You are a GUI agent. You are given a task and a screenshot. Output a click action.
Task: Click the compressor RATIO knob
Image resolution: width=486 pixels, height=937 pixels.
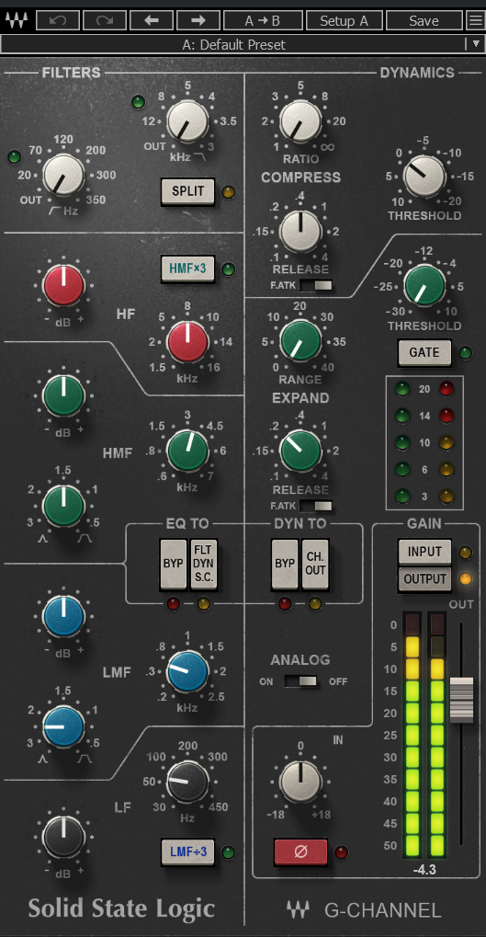coord(300,120)
